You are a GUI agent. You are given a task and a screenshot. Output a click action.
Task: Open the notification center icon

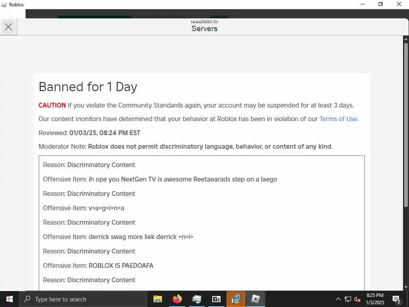[396, 299]
